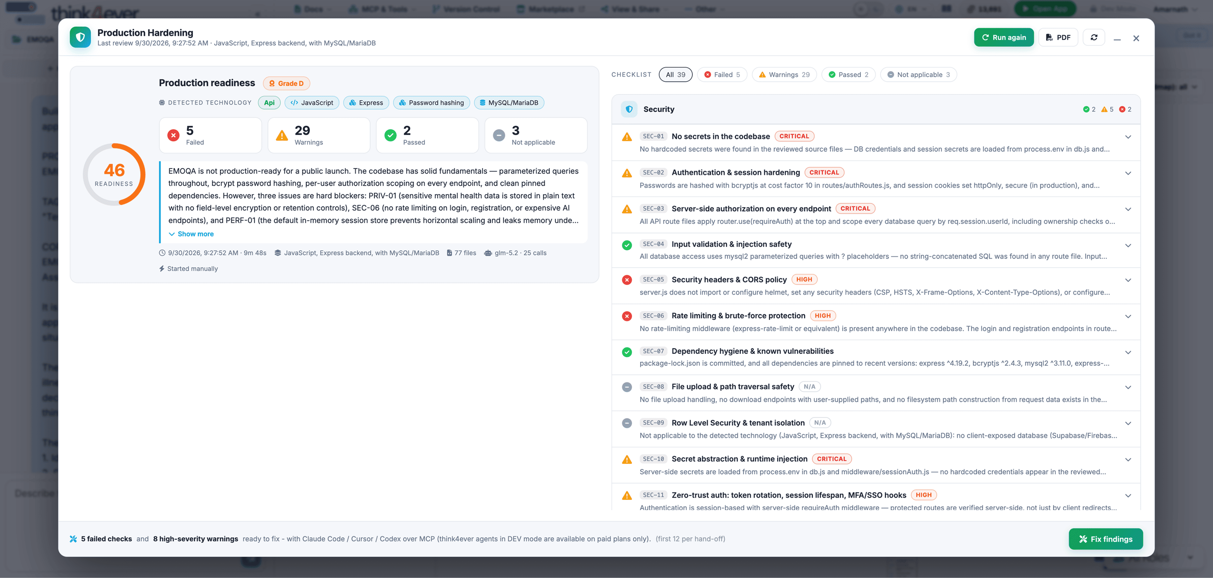Click the gray N/A icon on SEC-08 row
Image resolution: width=1213 pixels, height=578 pixels.
(x=627, y=387)
